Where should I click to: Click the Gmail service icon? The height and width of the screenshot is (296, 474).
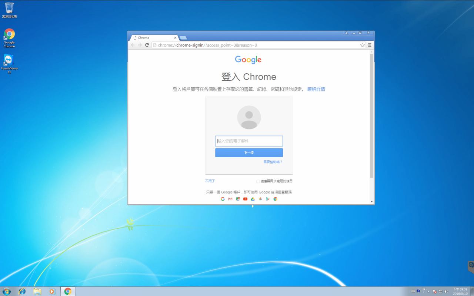[x=230, y=199]
